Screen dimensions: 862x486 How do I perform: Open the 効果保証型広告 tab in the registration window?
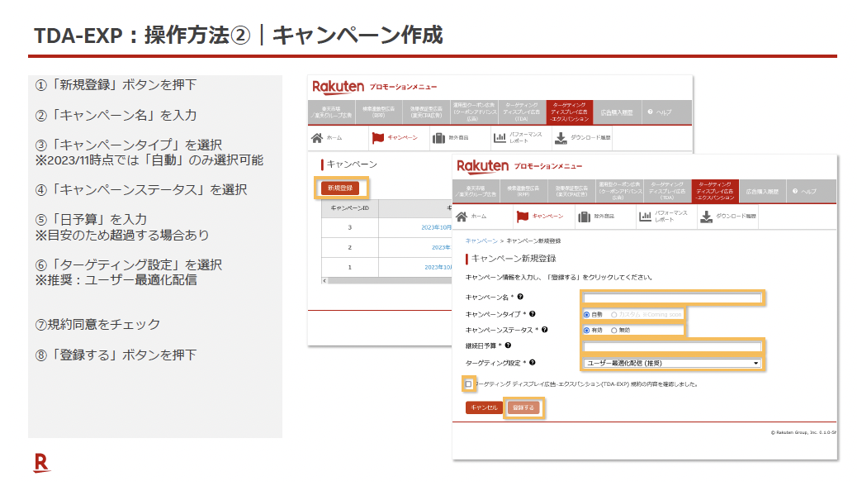pos(571,192)
